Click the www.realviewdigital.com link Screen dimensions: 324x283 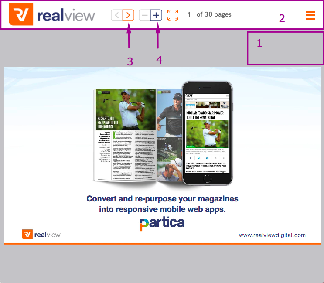click(272, 235)
